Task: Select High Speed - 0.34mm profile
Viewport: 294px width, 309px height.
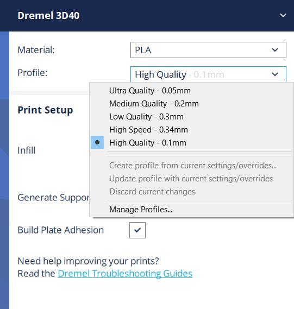Action: click(x=192, y=130)
